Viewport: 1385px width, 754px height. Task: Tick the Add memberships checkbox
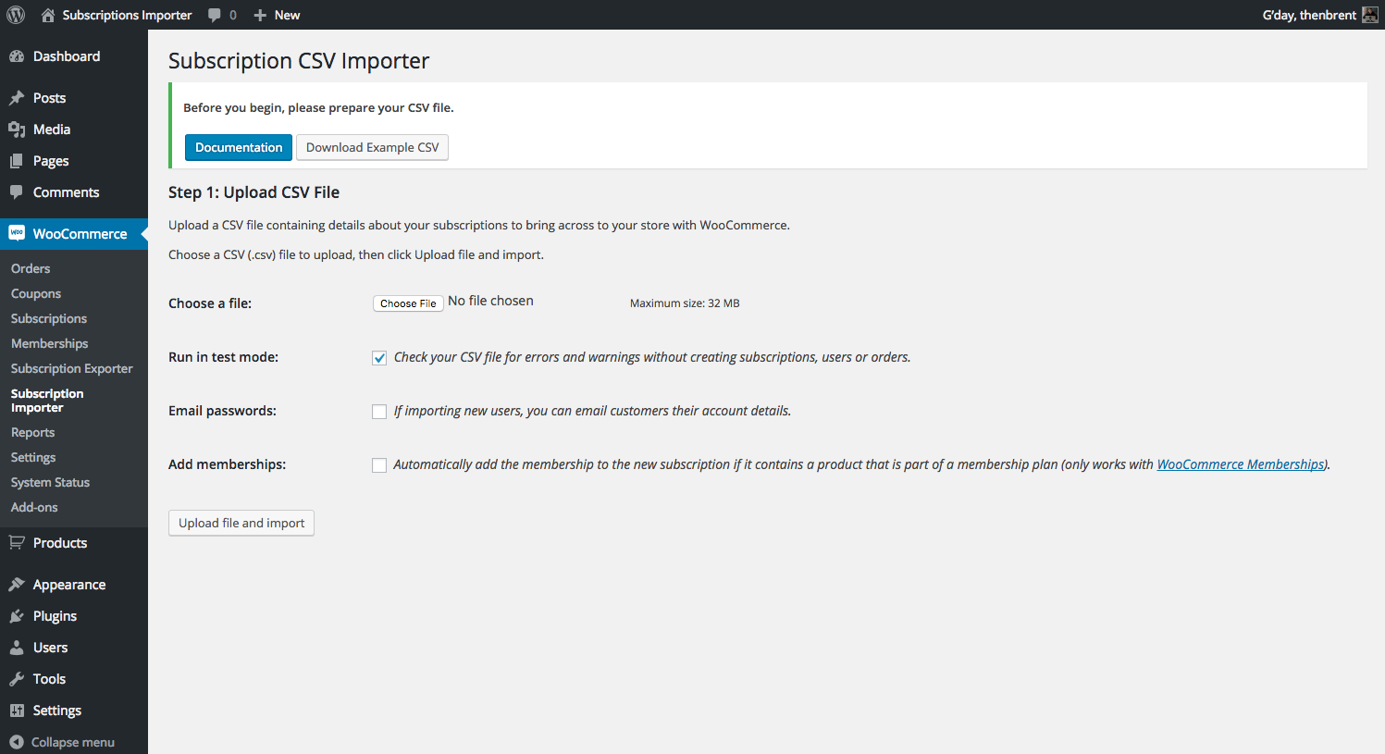(379, 465)
